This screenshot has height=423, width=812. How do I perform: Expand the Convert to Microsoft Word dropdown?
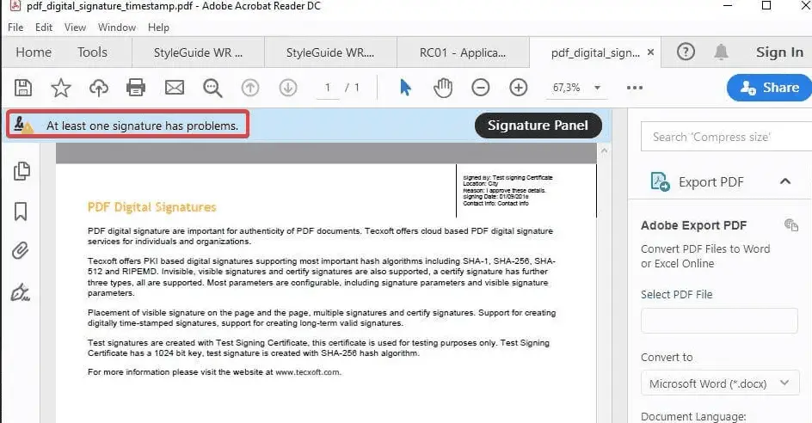[x=719, y=383]
